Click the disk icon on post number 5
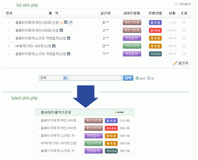 [66, 23]
